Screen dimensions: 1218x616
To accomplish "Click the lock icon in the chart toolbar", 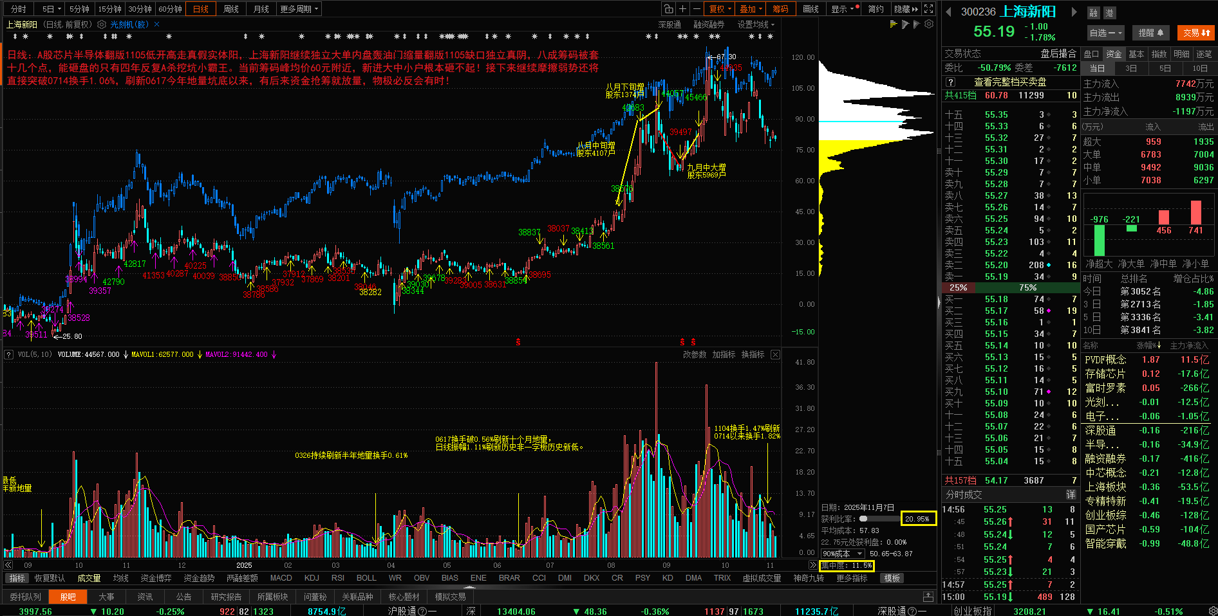I will [x=668, y=9].
